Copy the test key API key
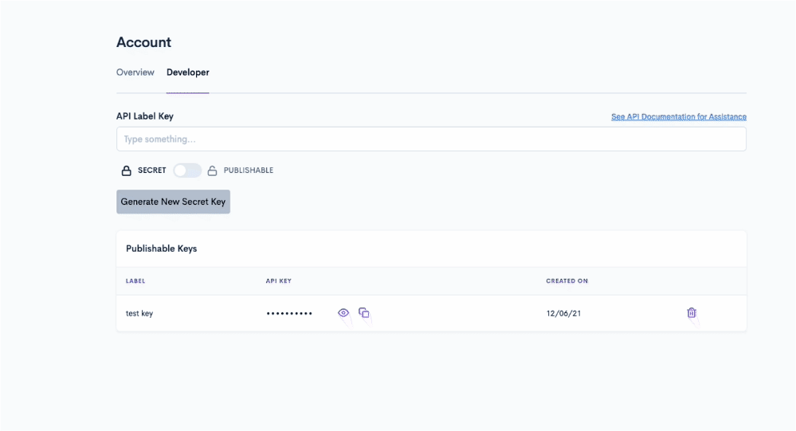The height and width of the screenshot is (431, 796). pyautogui.click(x=363, y=313)
